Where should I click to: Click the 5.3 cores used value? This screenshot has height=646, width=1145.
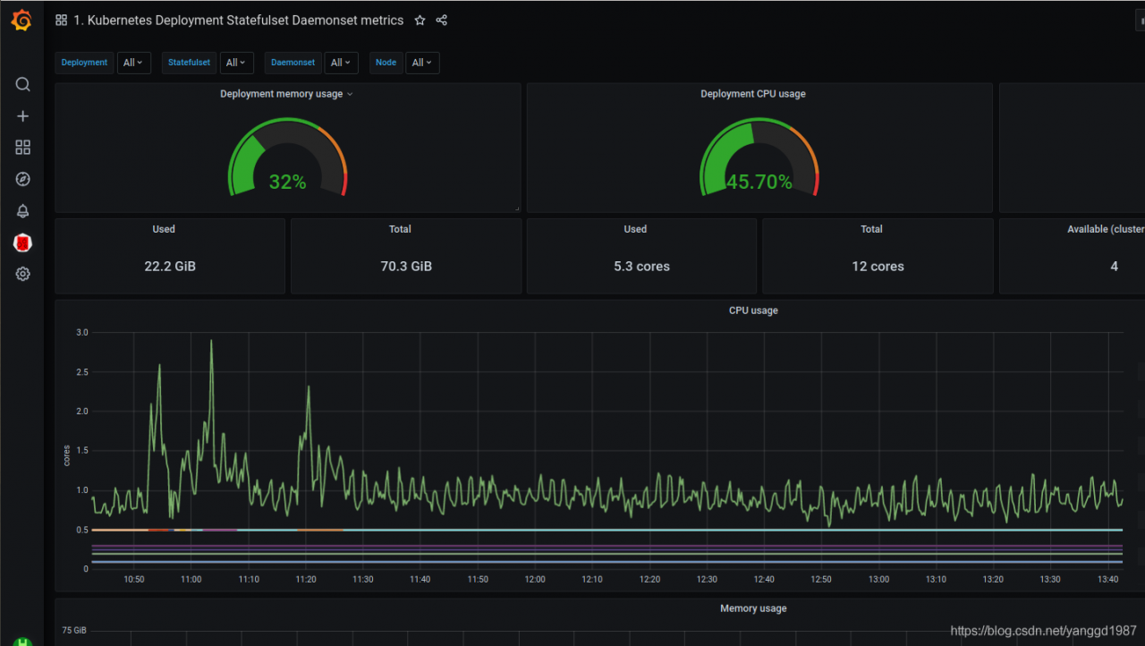point(641,267)
